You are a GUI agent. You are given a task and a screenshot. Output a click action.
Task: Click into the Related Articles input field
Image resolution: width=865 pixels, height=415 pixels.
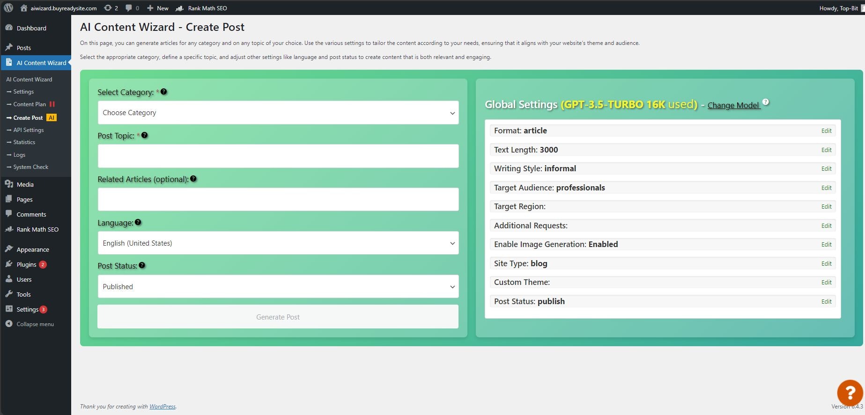(x=278, y=200)
